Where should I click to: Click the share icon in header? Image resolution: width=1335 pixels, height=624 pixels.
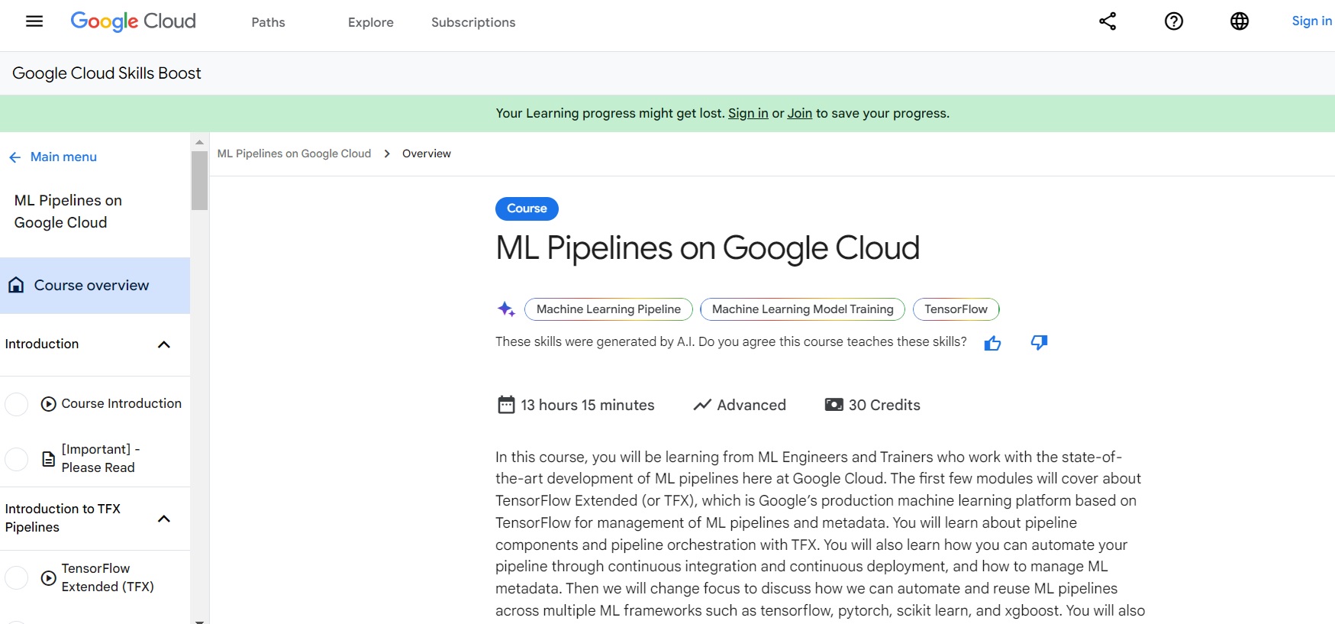[1108, 21]
